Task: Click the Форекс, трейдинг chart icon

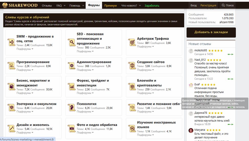Action: 72,87
